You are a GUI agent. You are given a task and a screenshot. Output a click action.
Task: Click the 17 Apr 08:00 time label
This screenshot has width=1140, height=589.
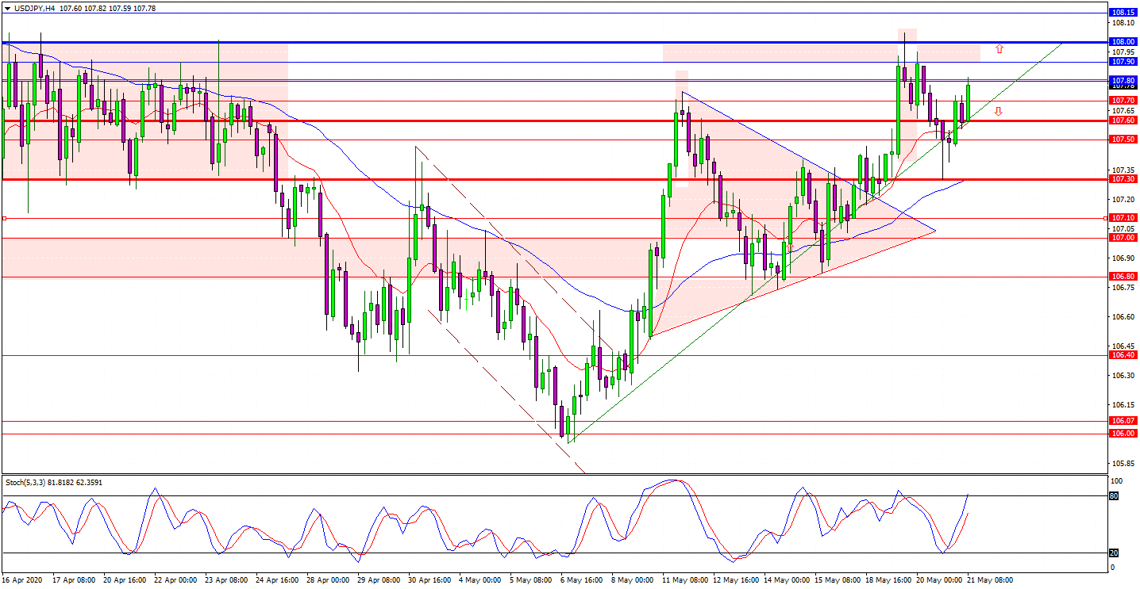[x=75, y=580]
